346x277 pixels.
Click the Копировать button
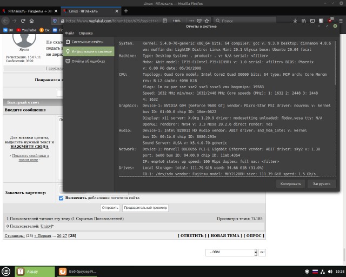tap(290, 184)
